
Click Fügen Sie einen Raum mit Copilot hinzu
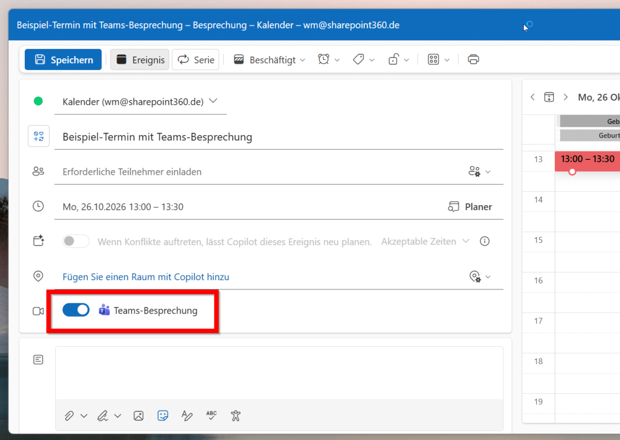(x=146, y=277)
